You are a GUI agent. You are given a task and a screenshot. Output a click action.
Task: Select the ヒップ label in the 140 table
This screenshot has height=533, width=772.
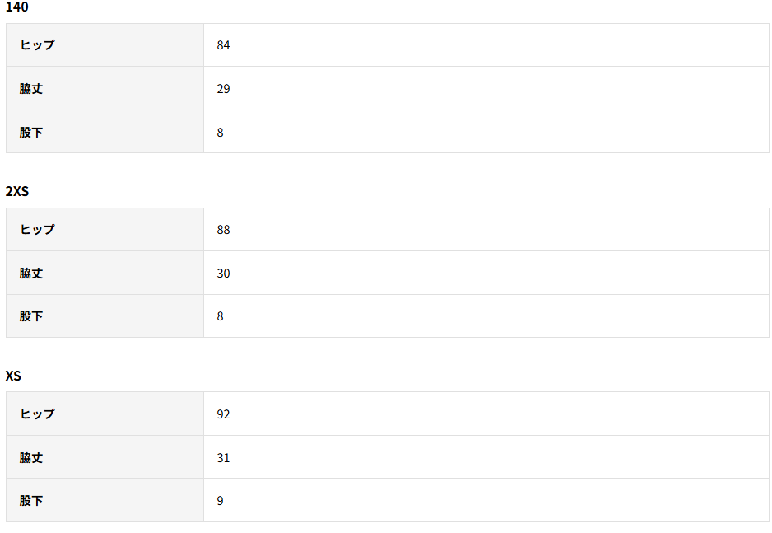pos(37,45)
